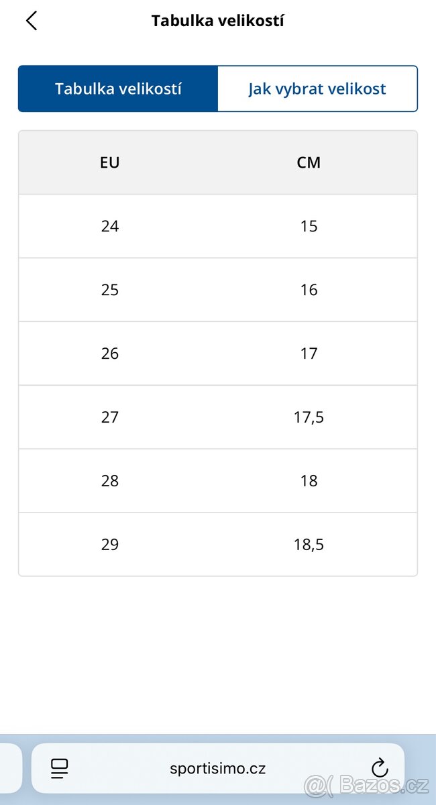
Task: Open the Jak vybrat velikost tab
Action: pyautogui.click(x=317, y=89)
